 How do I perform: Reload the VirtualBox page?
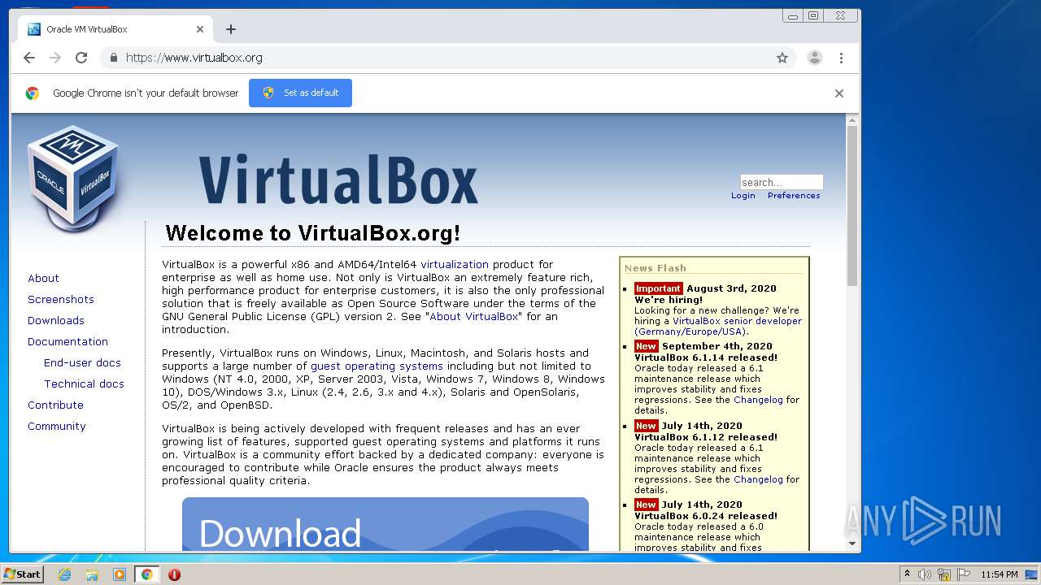click(81, 58)
